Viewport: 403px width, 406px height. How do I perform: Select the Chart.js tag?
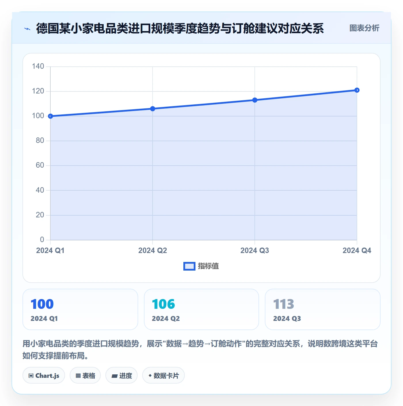[x=44, y=375]
